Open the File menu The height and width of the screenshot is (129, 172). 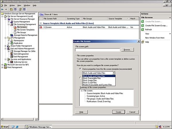pos(5,5)
